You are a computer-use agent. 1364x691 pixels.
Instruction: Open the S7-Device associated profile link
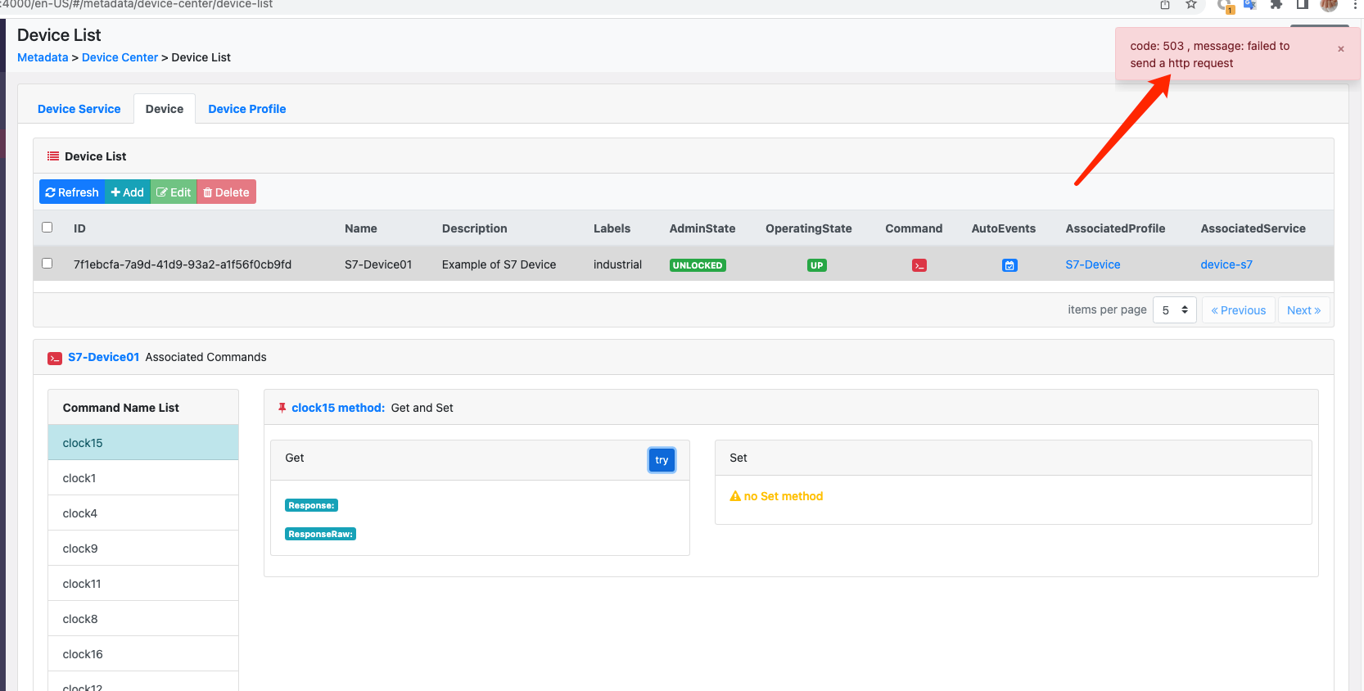click(1092, 264)
